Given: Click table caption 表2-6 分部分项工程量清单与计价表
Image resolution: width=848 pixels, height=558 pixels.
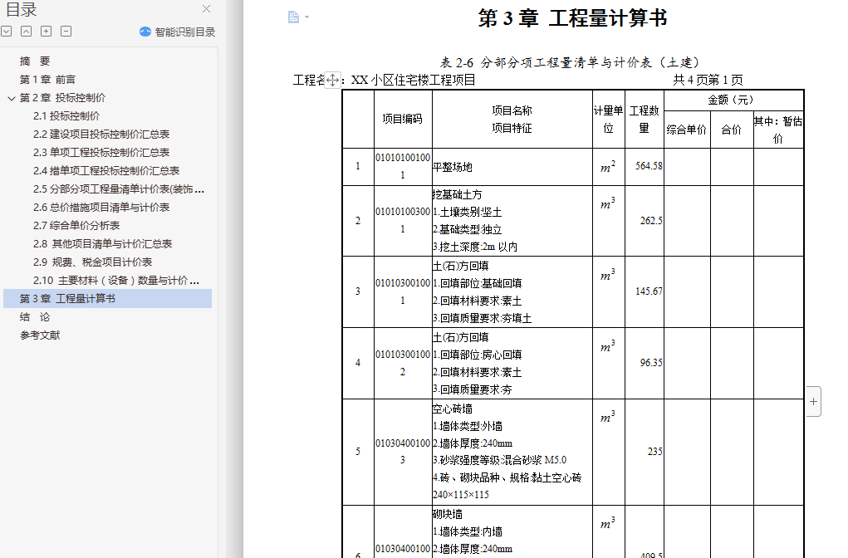Looking at the screenshot, I should 570,63.
